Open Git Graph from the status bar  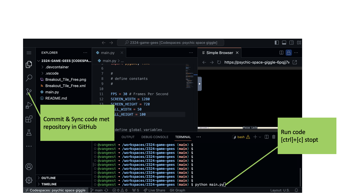[x=177, y=190]
